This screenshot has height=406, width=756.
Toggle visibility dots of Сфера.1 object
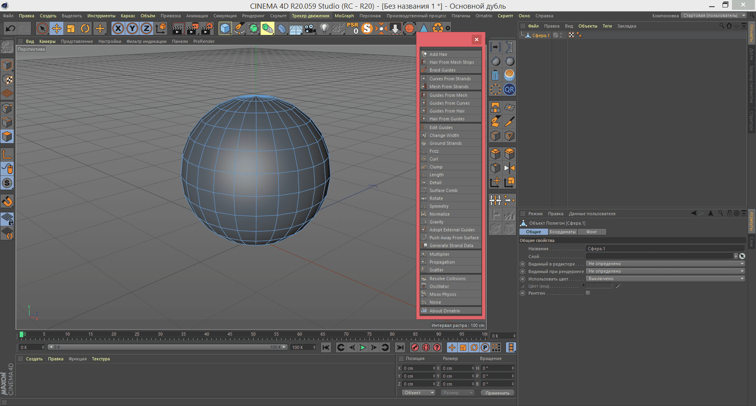coord(561,35)
